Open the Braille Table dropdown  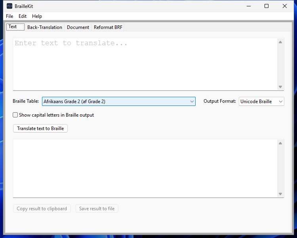tap(118, 102)
